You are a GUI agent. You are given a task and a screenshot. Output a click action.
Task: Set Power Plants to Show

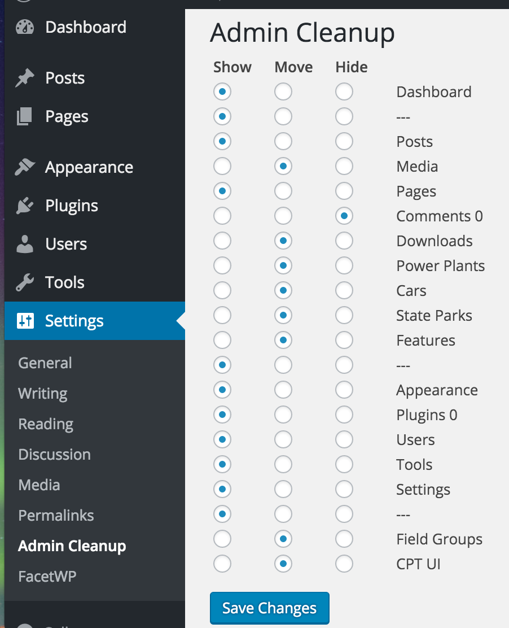pos(222,265)
